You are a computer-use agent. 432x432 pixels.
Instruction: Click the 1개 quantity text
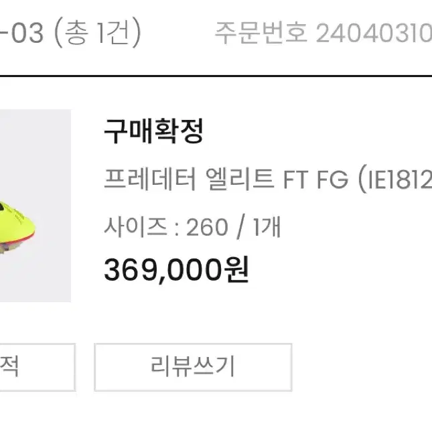(x=267, y=227)
